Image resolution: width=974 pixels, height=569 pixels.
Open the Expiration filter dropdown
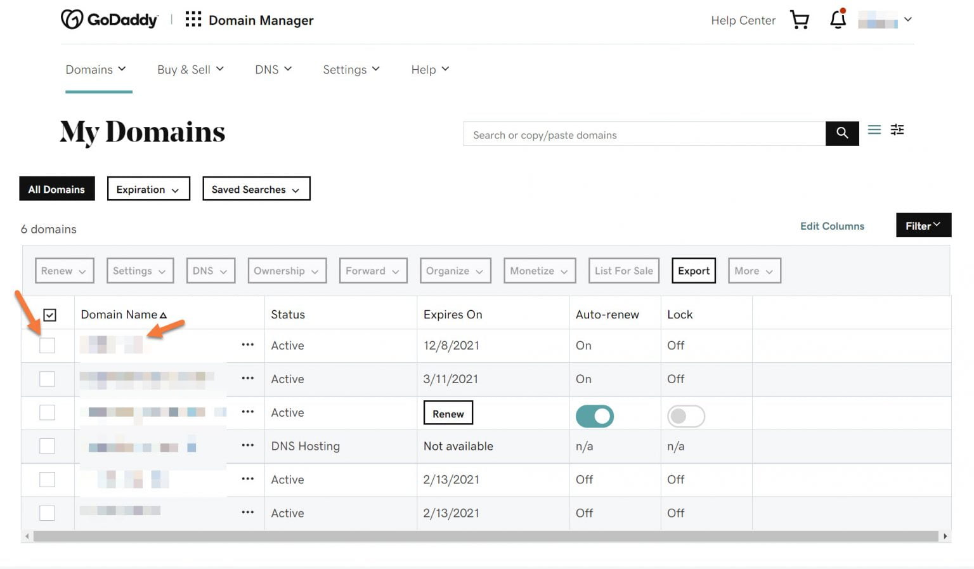[148, 188]
